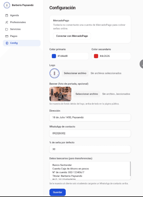Screen dimensions: 143x197
Task: Click the Profesionales people icon
Action: [x=7, y=22]
